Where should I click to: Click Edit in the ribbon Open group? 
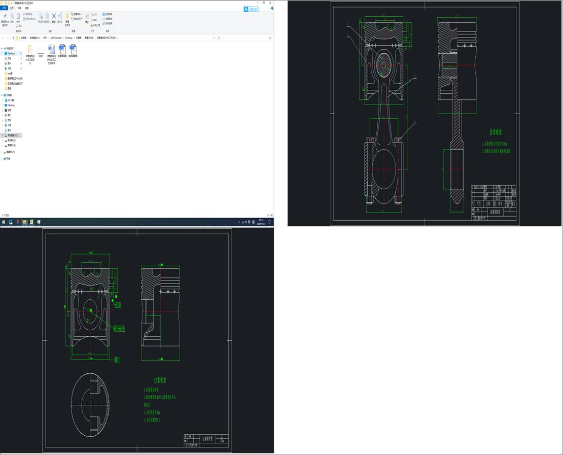(x=94, y=20)
